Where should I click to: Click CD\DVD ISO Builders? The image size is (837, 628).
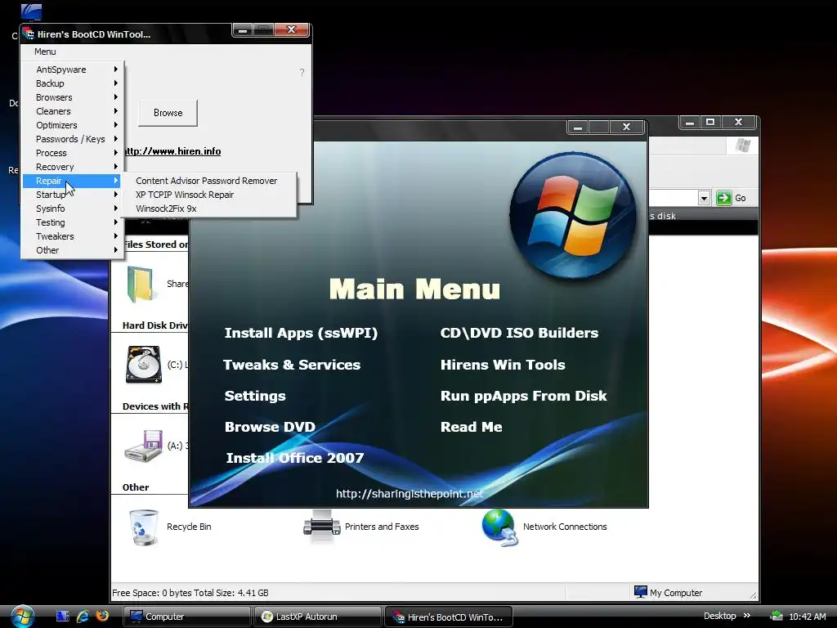[x=519, y=334]
